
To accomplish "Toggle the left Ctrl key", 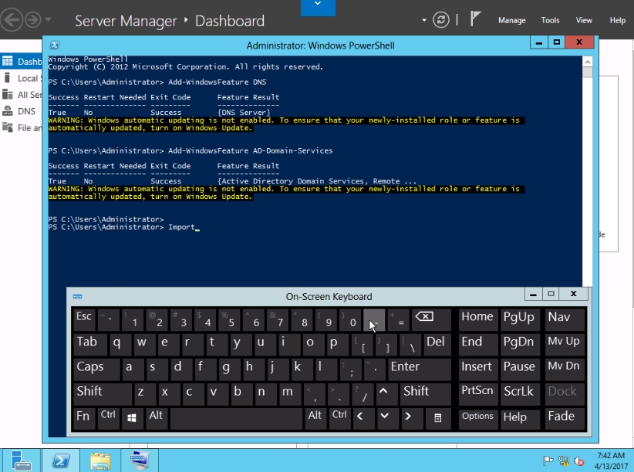I will tap(108, 418).
